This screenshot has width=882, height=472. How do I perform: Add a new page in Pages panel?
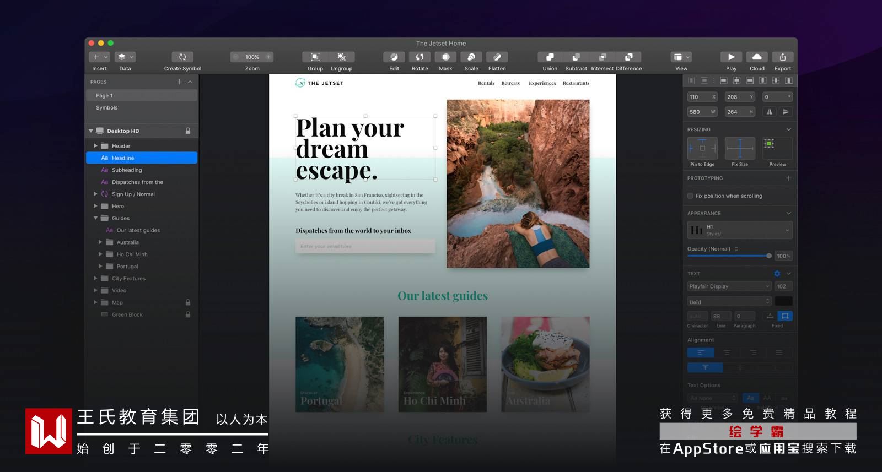179,82
